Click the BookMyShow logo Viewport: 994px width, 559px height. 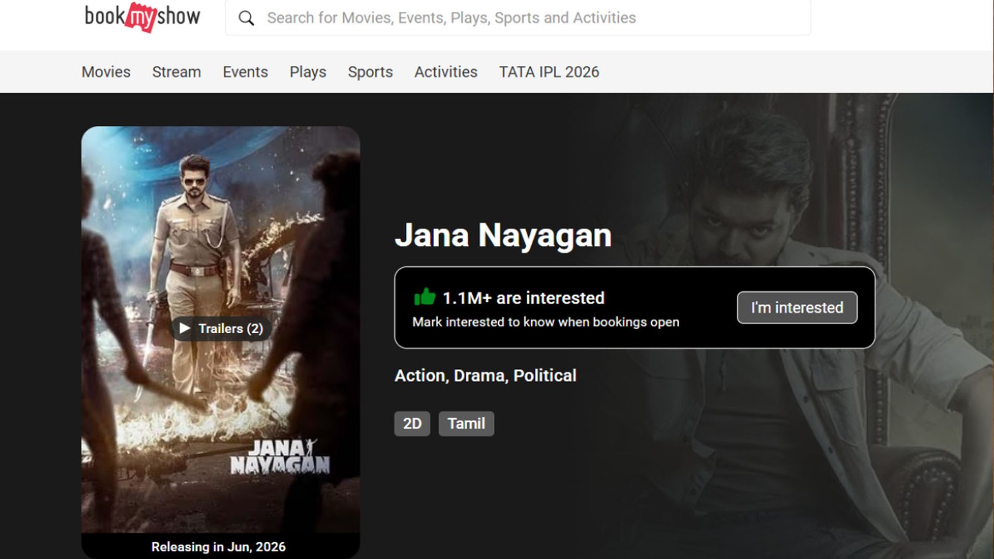(x=142, y=17)
